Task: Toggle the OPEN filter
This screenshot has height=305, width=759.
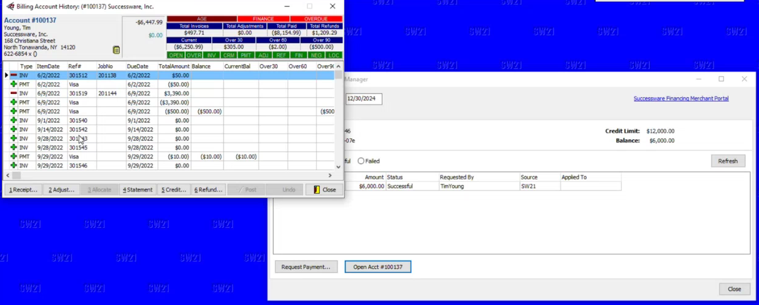Action: [x=175, y=55]
